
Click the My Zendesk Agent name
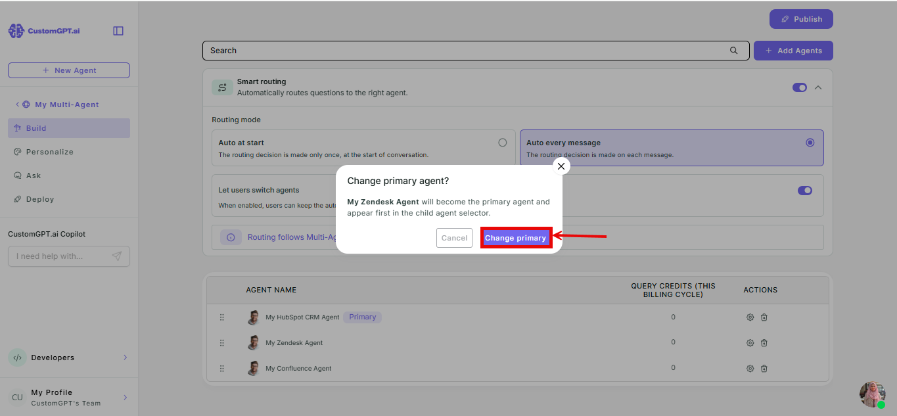point(294,343)
